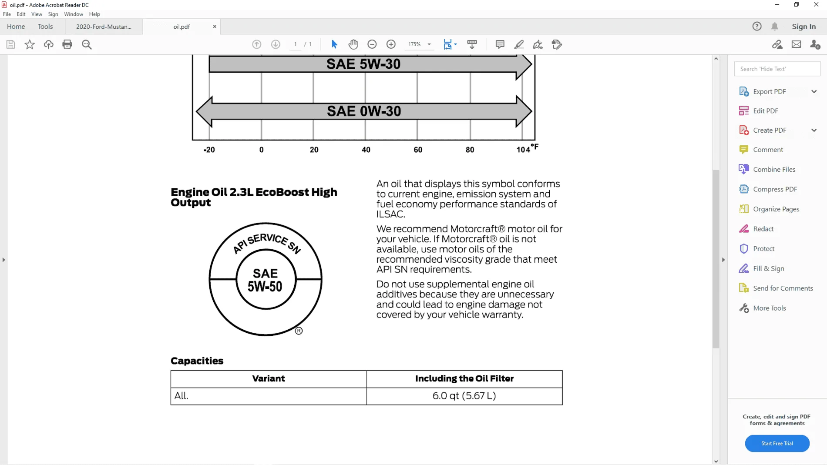Expand Export PDF chevron
Viewport: 827px width, 465px height.
(x=814, y=91)
